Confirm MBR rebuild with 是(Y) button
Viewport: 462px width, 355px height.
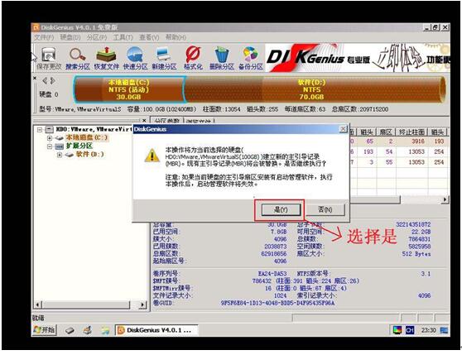281,209
